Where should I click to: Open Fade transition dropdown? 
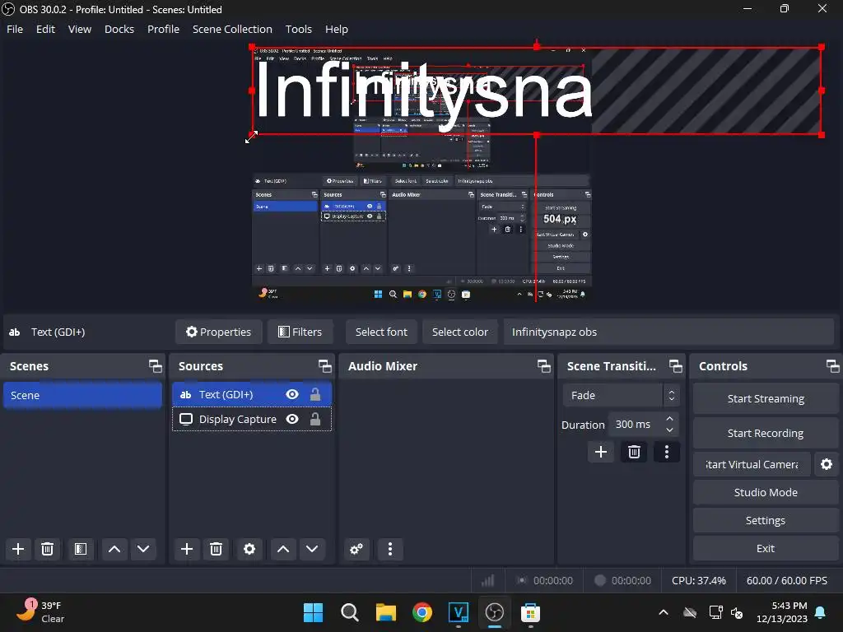[621, 395]
